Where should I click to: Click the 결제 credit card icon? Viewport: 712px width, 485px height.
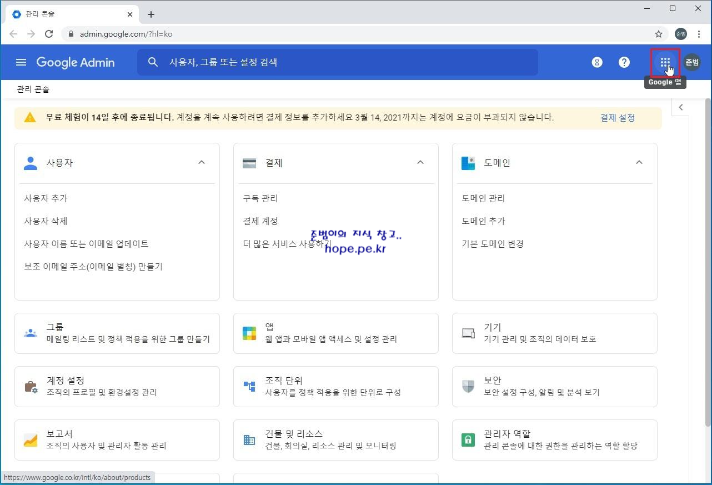(x=249, y=163)
